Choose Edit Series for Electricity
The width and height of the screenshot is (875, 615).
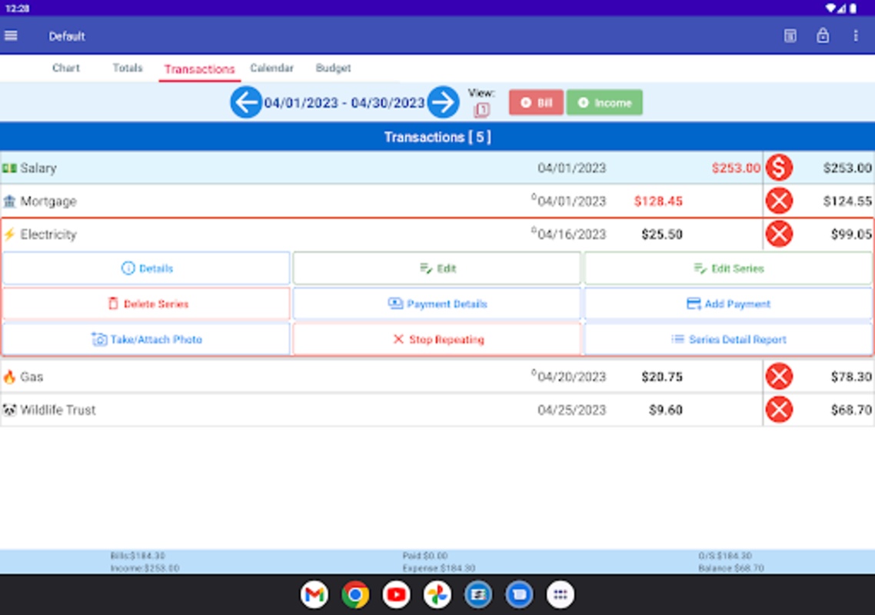coord(728,268)
